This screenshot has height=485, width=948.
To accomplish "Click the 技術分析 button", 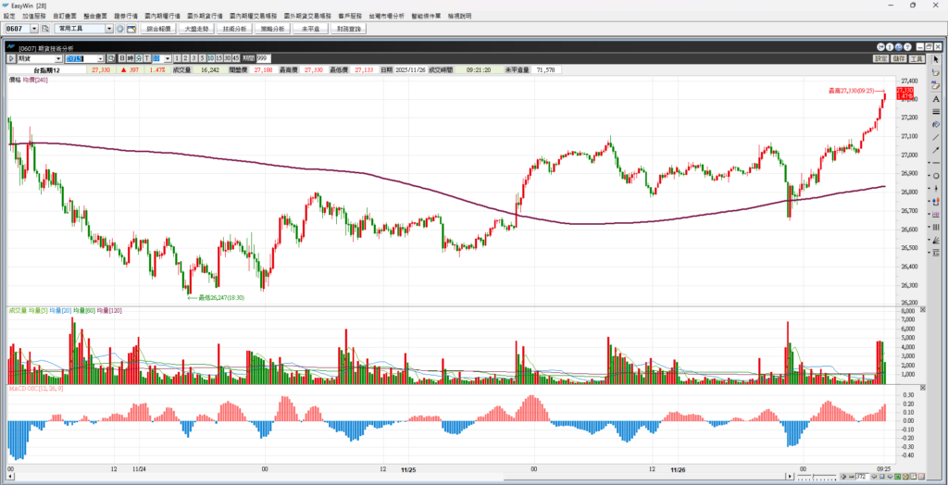I will (x=233, y=29).
